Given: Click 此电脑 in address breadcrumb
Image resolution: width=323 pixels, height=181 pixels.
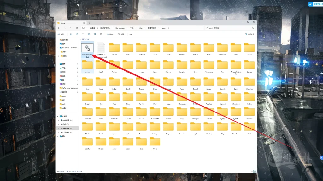Looking at the screenshot, I should coord(92,28).
